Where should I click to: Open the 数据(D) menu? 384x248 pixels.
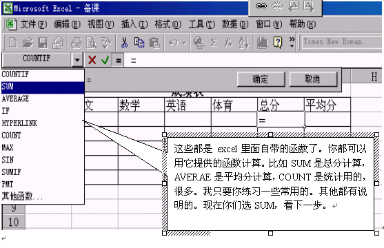tap(235, 24)
